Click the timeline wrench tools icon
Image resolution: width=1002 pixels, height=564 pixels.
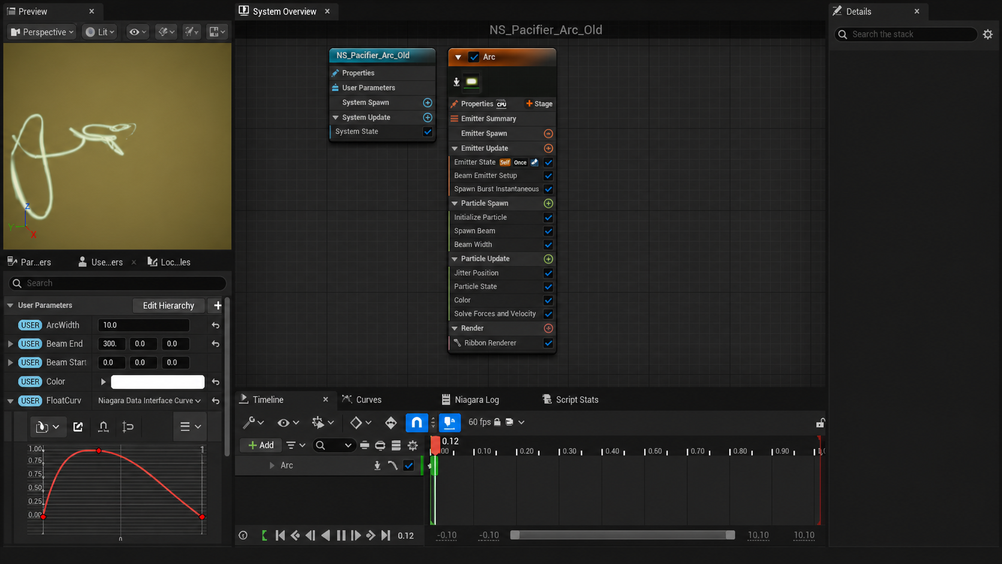coord(253,423)
